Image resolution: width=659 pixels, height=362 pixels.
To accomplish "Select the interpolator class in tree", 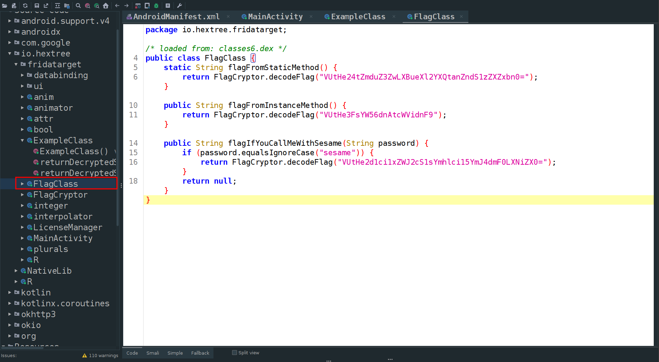I will pos(63,217).
